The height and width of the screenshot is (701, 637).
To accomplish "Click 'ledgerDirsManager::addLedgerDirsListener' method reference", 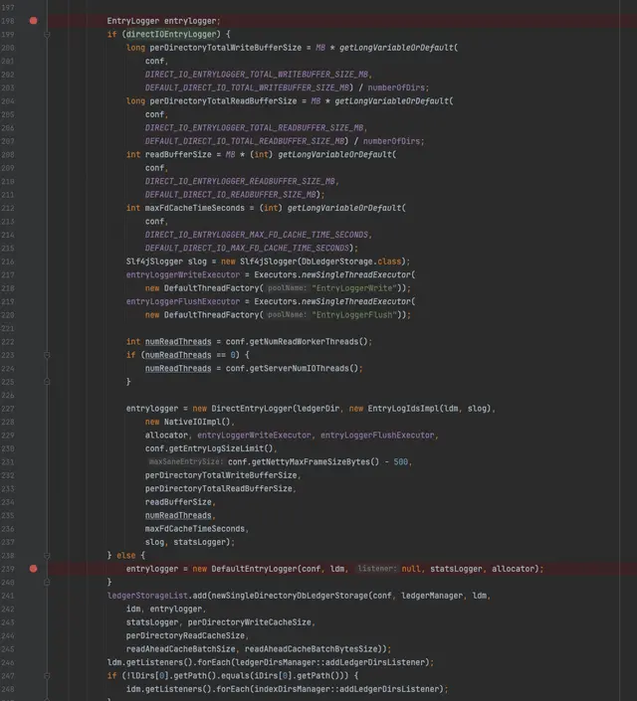I will [x=328, y=662].
